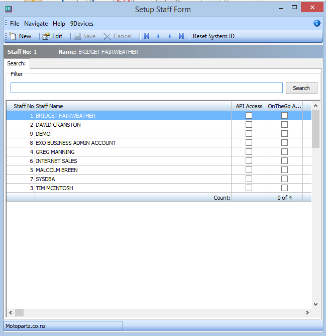Click the vertical scrollbar up arrow
The image size is (326, 336).
point(315,106)
